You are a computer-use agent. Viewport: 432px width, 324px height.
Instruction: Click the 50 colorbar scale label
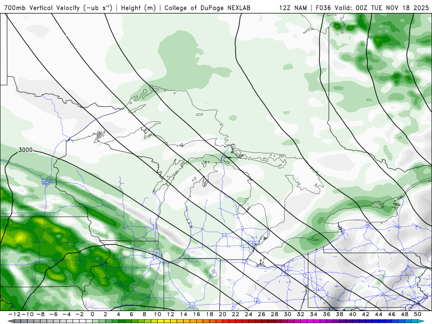pyautogui.click(x=417, y=314)
